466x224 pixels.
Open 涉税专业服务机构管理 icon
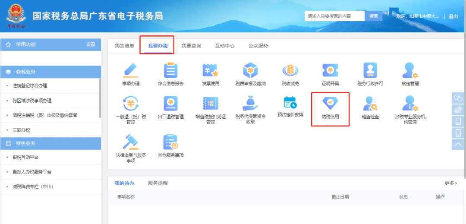[410, 104]
